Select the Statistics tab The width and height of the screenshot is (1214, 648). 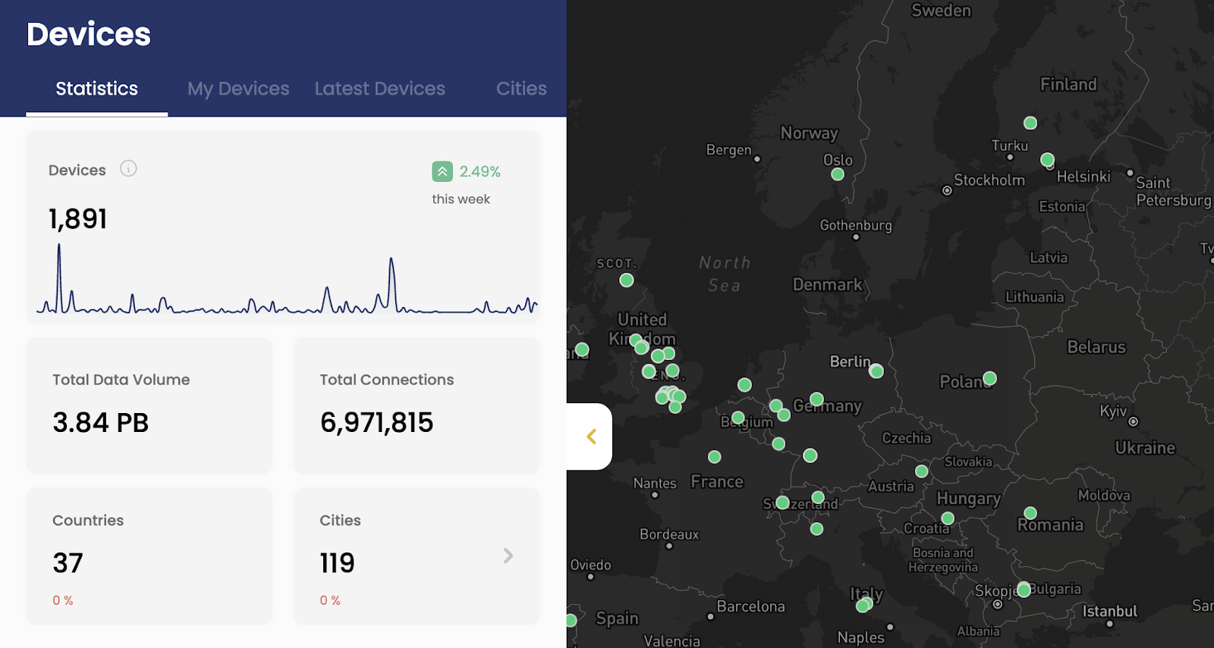[97, 89]
